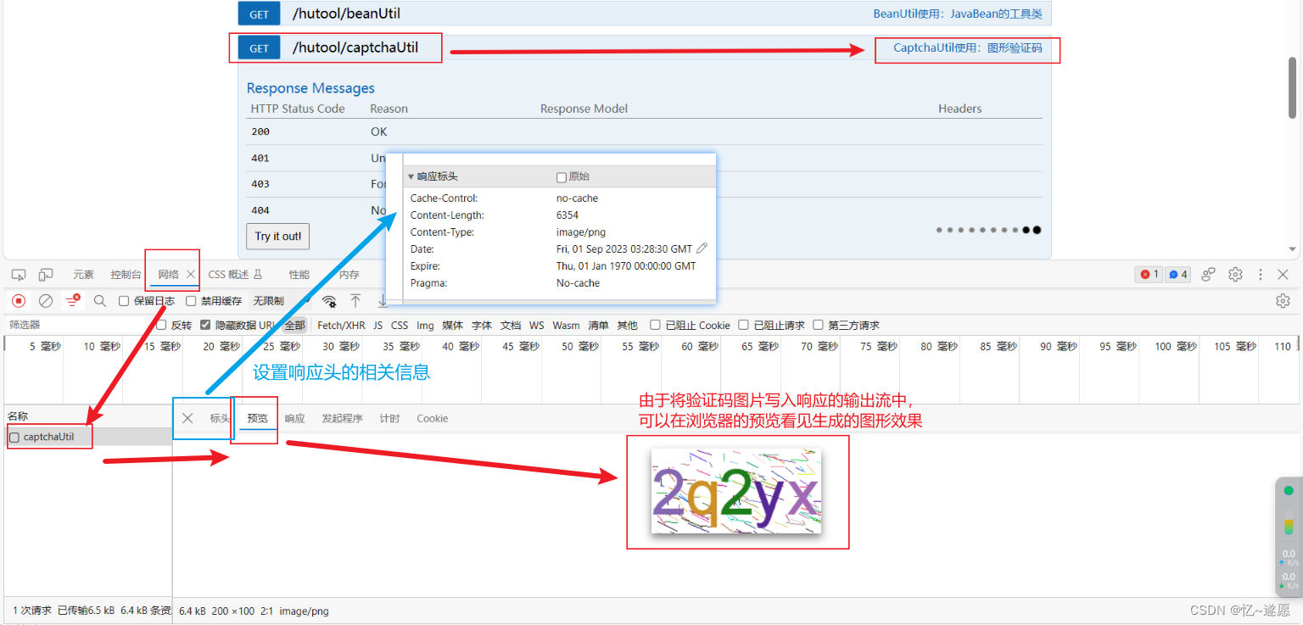
Task: Select captchaUtil request row
Action: coord(87,438)
